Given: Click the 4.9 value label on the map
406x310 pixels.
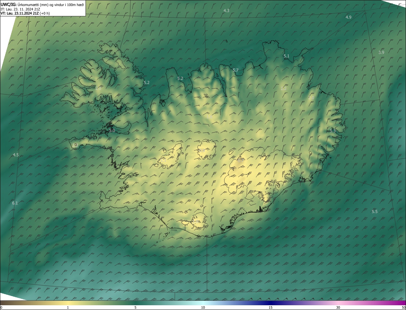Looking at the screenshot, I should pyautogui.click(x=348, y=17).
